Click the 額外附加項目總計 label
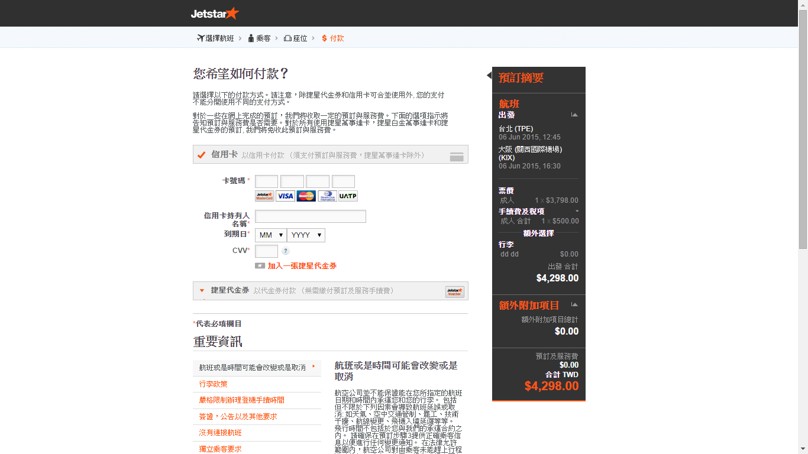The image size is (808, 454). [x=550, y=320]
